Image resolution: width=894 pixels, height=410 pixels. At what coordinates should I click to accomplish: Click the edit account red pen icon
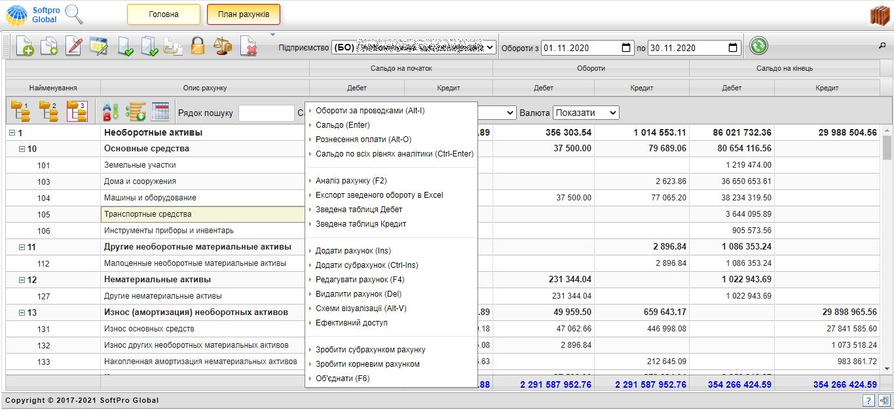(73, 47)
